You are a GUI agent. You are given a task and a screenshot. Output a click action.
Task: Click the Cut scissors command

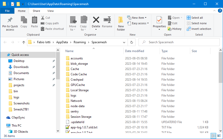click(x=45, y=18)
